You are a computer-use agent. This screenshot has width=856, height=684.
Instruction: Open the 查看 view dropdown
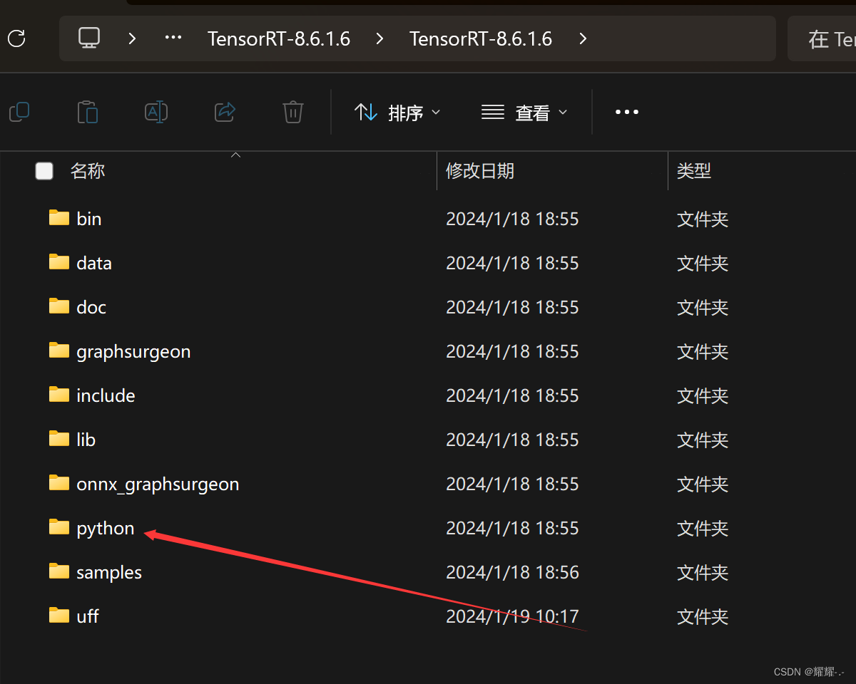pyautogui.click(x=524, y=113)
